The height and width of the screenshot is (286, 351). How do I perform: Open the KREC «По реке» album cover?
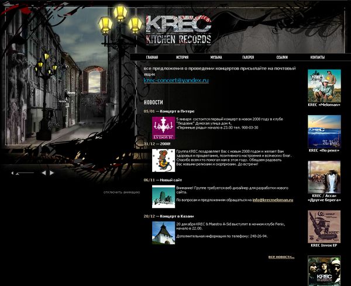[x=324, y=132]
